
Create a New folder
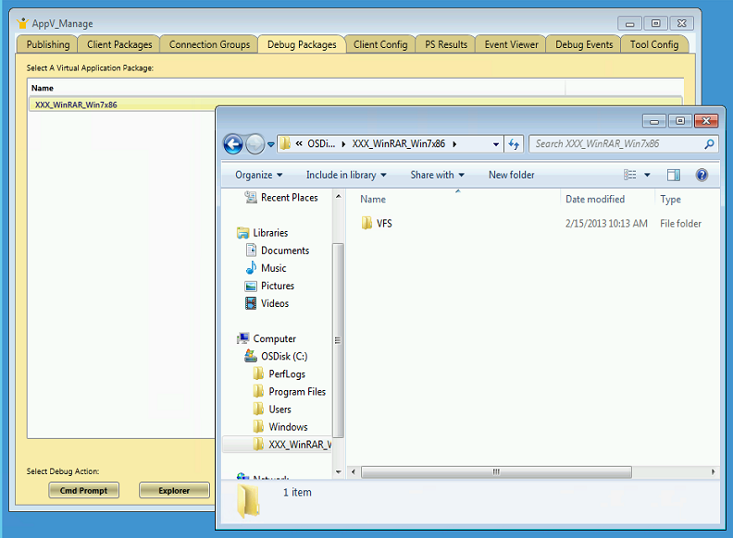(512, 175)
